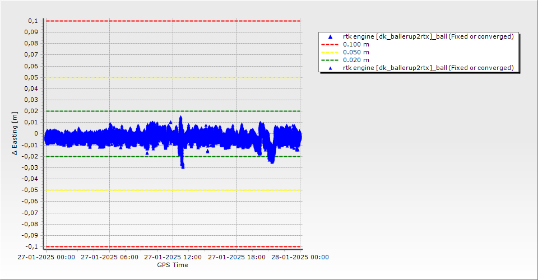
Task: Click the positive '0,07' y-axis tick label
Action: pos(31,55)
